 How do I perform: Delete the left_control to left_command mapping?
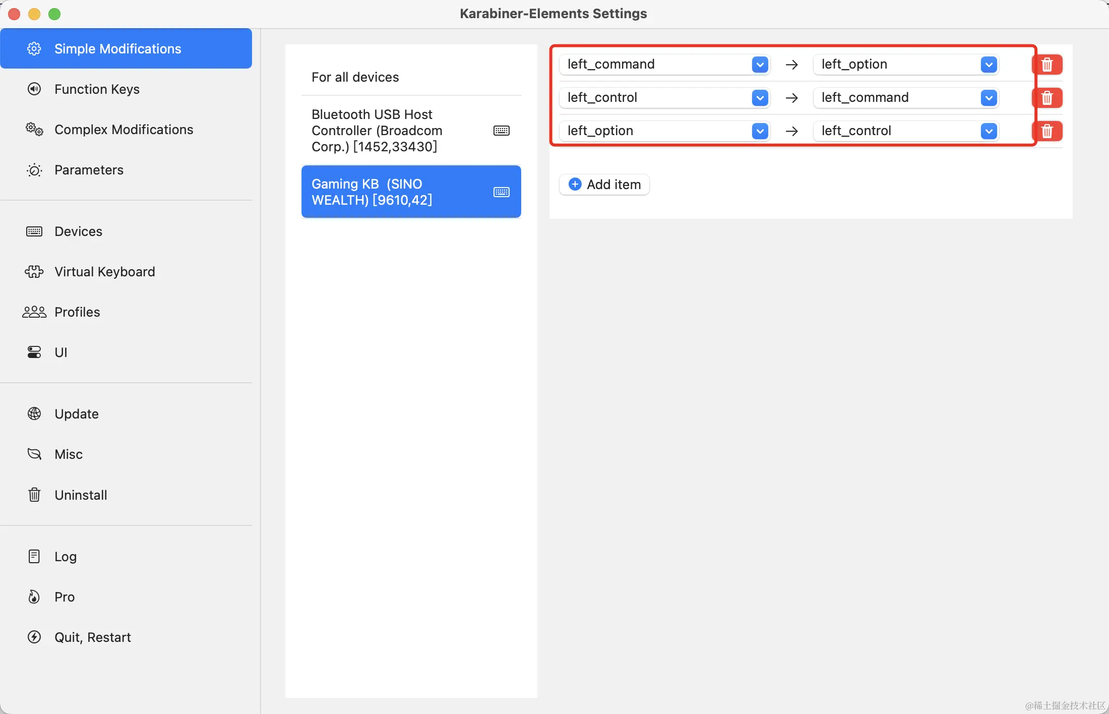[1048, 98]
